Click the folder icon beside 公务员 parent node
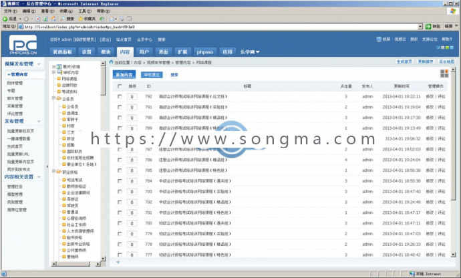 point(59,98)
